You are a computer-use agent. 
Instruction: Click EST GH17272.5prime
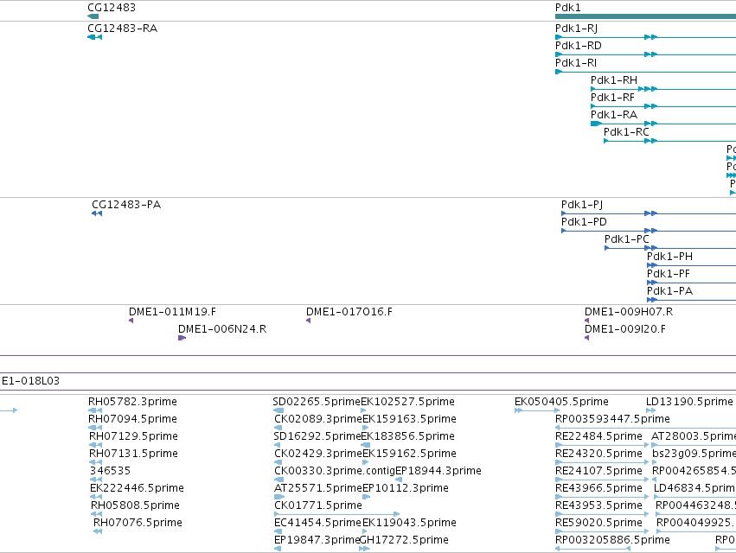404,540
